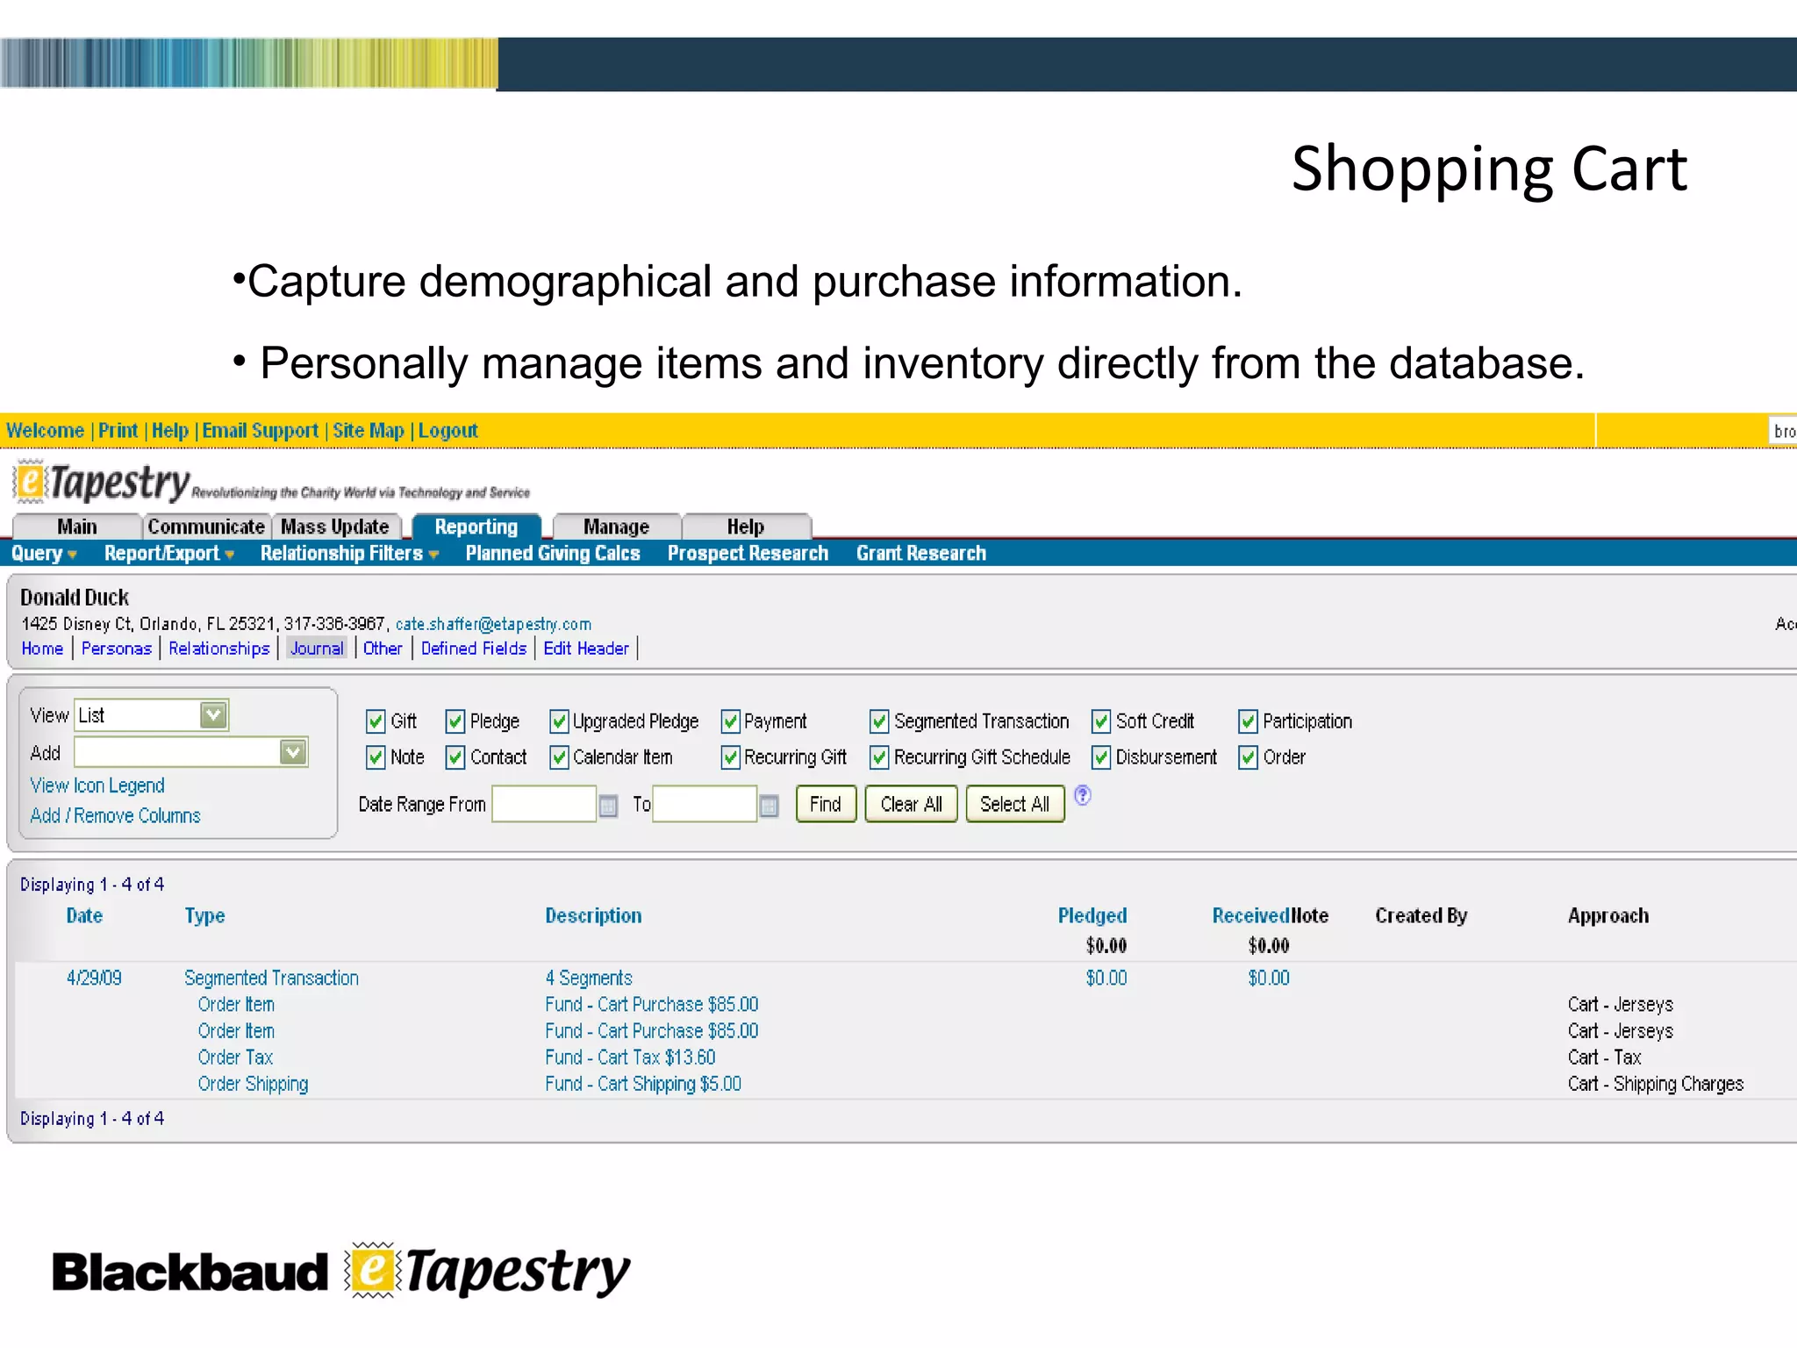Click the Help link in the yellow bar

tap(170, 431)
